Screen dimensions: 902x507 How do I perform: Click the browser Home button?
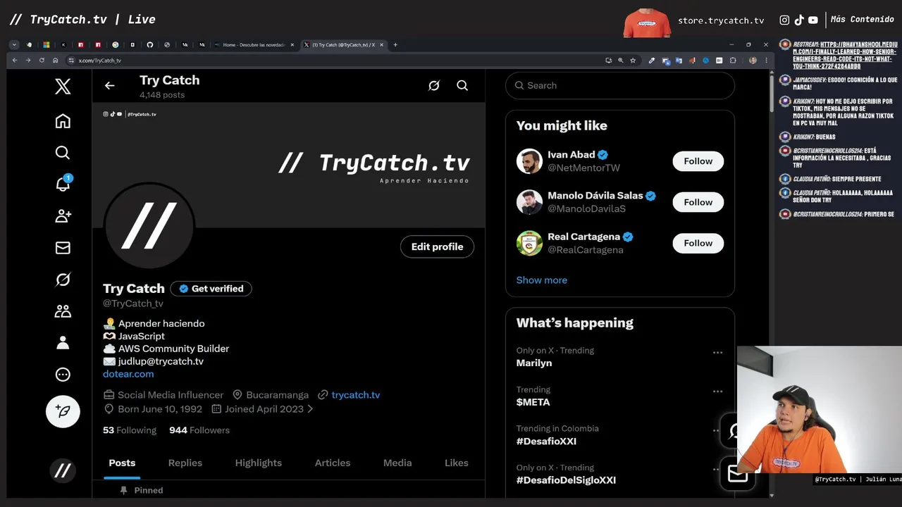point(55,61)
